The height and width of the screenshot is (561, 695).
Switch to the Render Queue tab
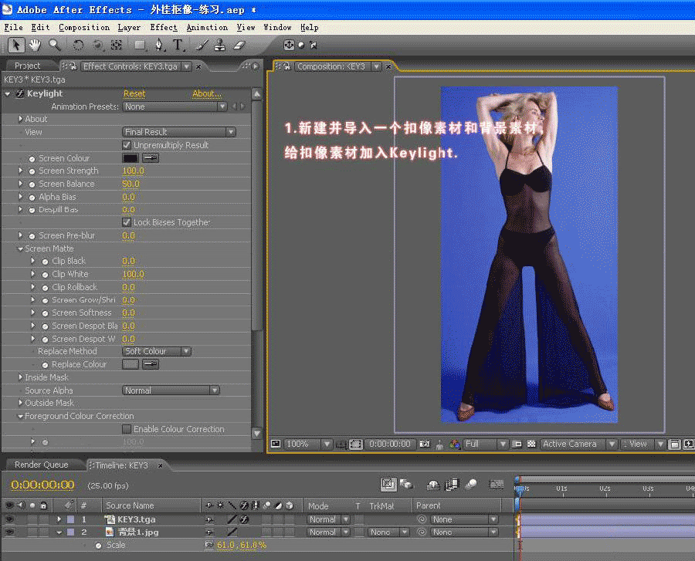click(x=41, y=465)
